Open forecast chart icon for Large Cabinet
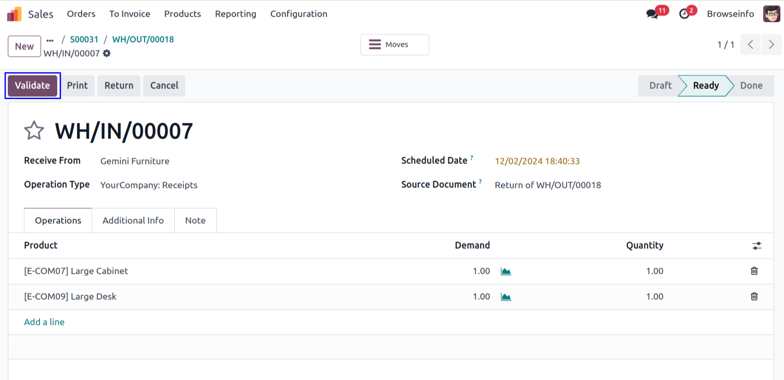Image resolution: width=784 pixels, height=380 pixels. [x=506, y=271]
